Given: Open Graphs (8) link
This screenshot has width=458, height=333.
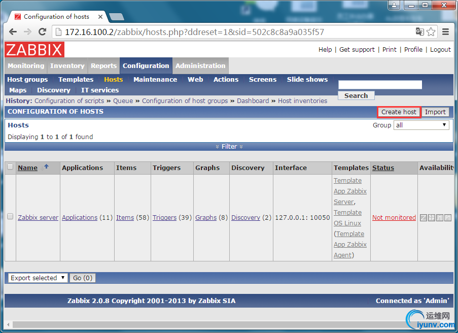Looking at the screenshot, I should (x=206, y=218).
